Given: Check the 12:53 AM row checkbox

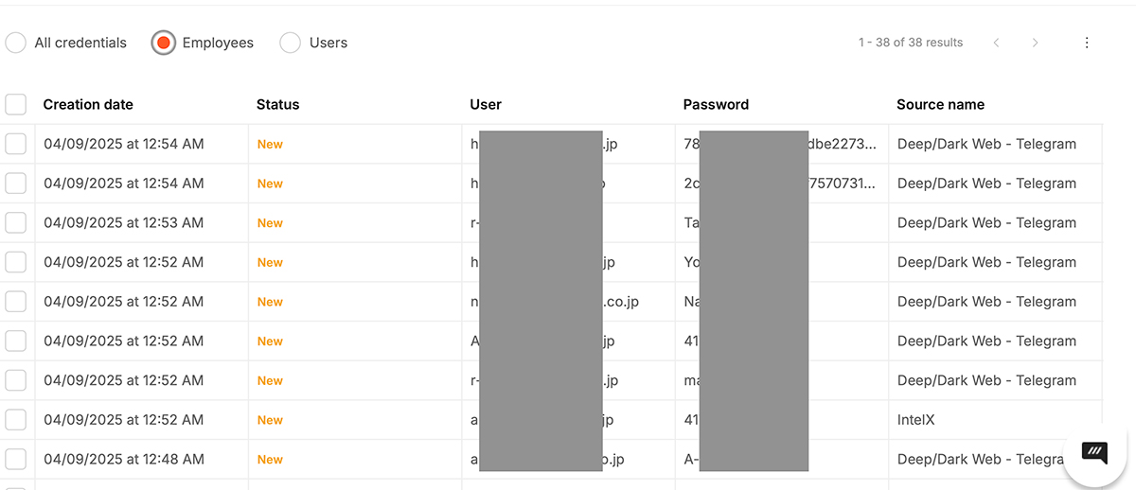Looking at the screenshot, I should (x=16, y=223).
